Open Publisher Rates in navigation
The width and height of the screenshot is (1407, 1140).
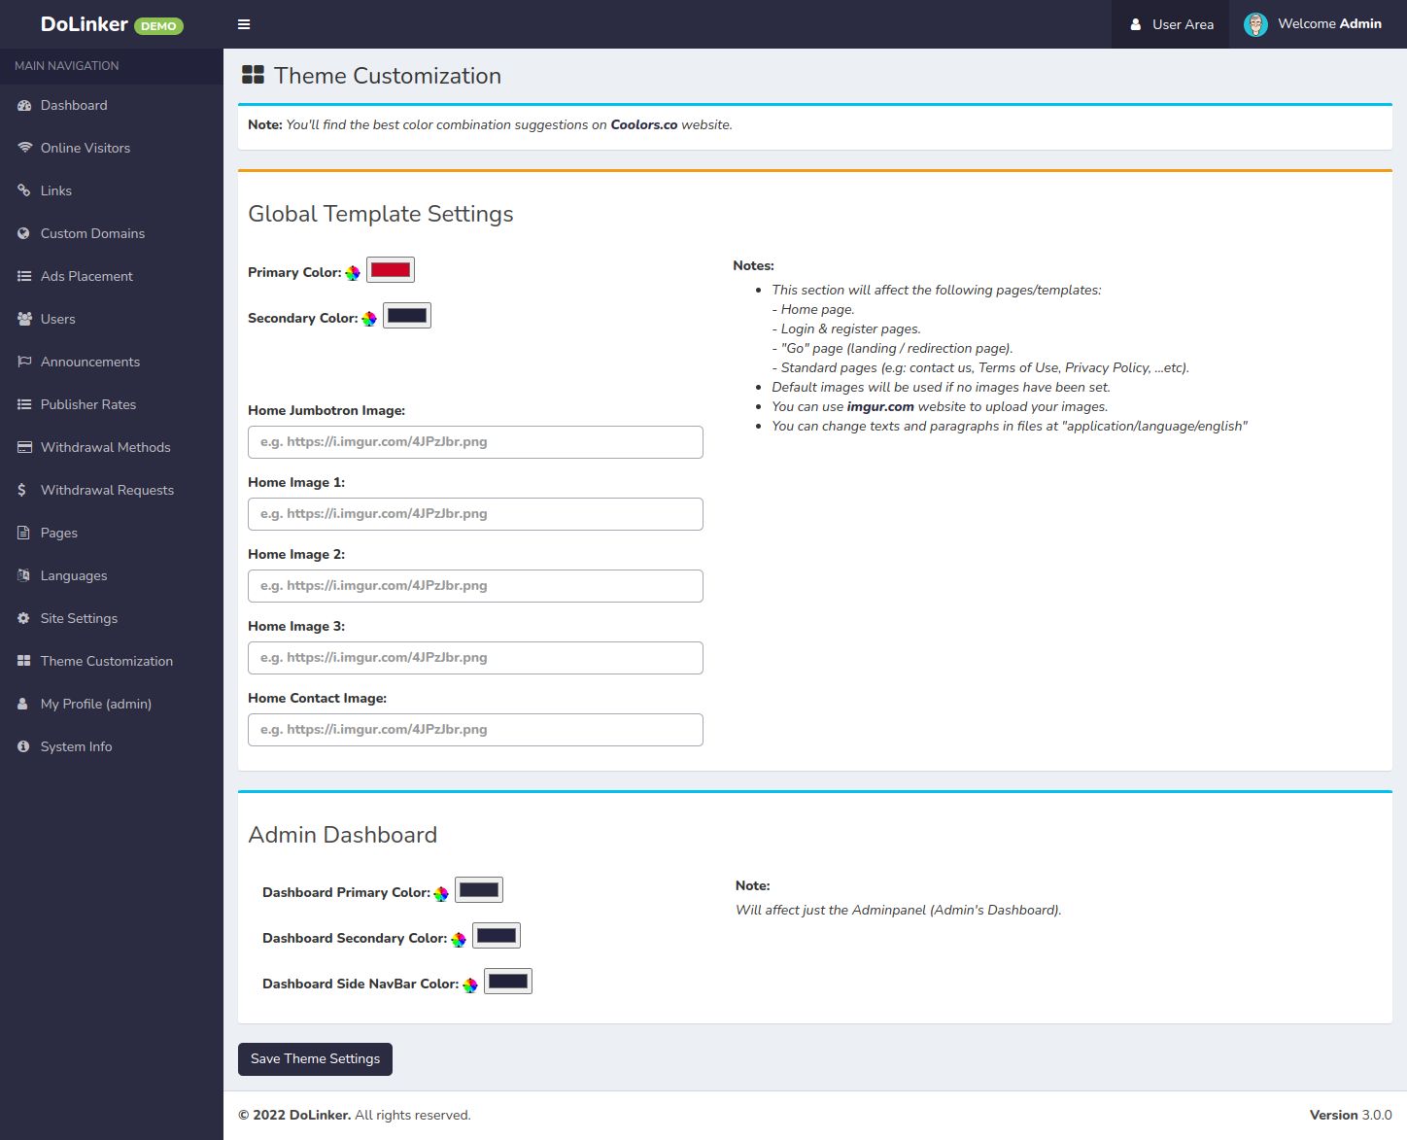click(112, 404)
